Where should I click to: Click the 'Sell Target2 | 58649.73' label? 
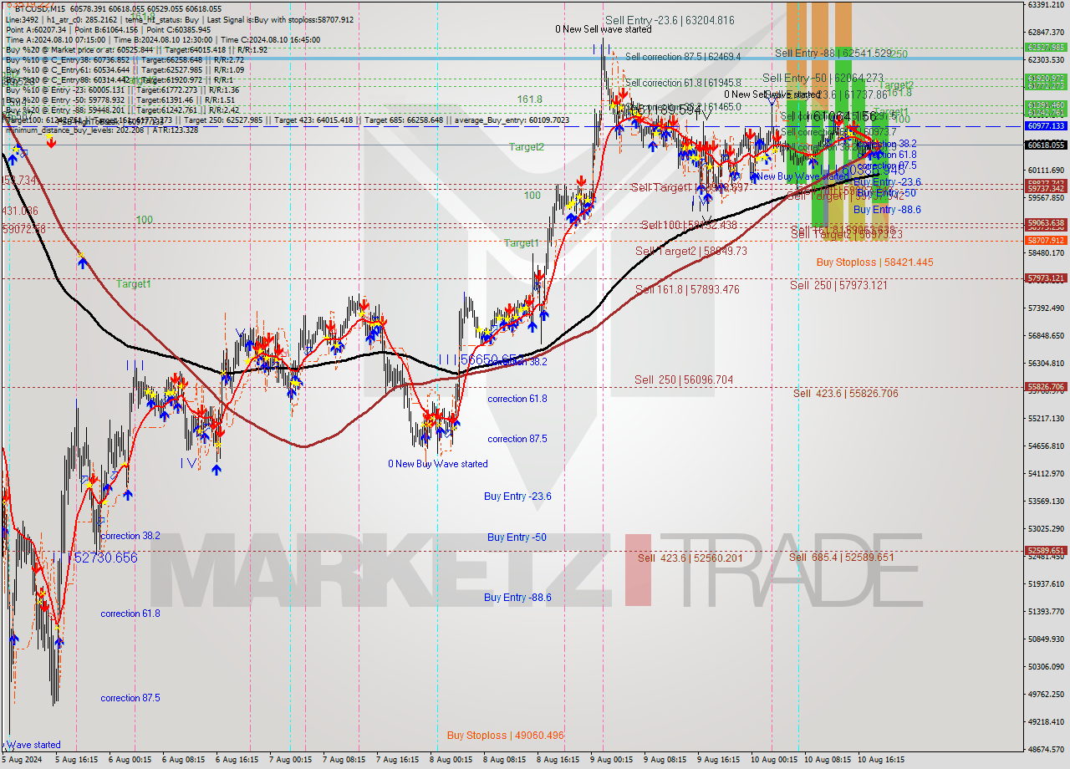691,251
